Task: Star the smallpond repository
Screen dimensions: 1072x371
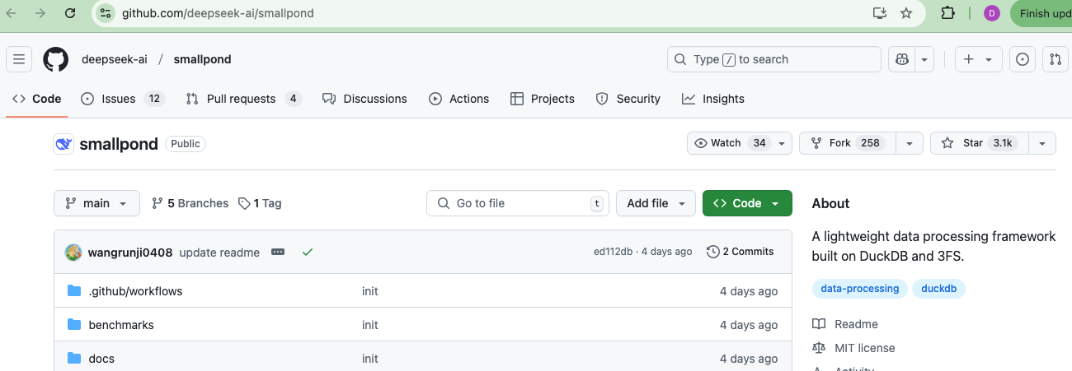Action: tap(980, 143)
